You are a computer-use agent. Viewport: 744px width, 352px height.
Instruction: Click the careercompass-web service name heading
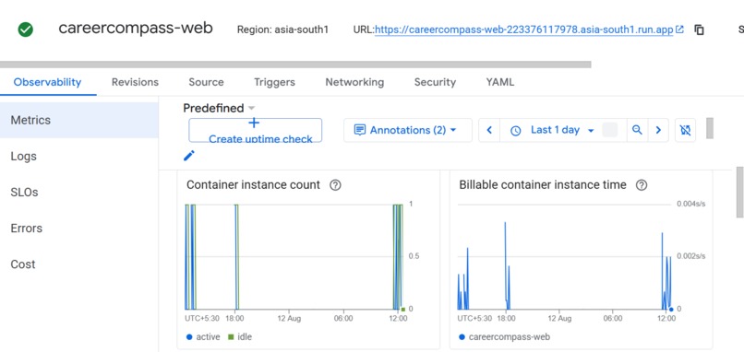pyautogui.click(x=136, y=29)
